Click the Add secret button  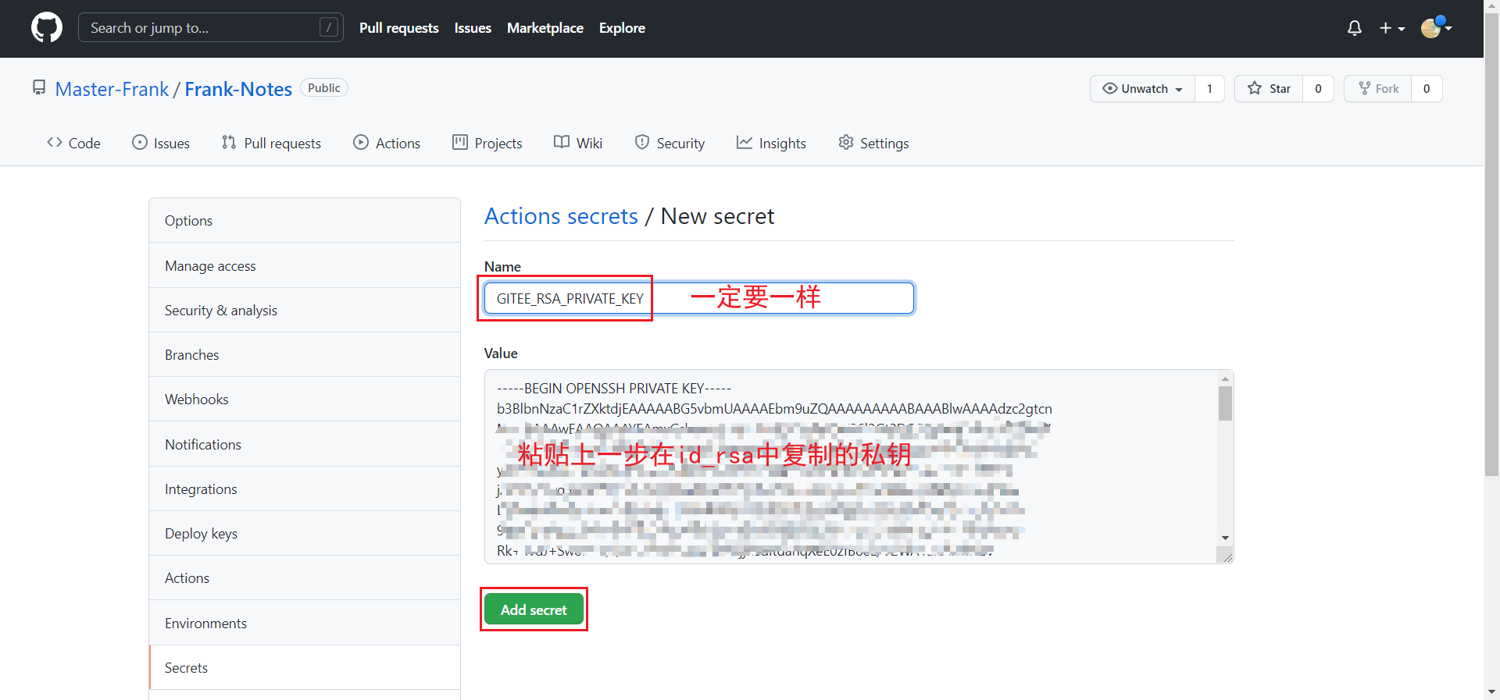point(534,609)
